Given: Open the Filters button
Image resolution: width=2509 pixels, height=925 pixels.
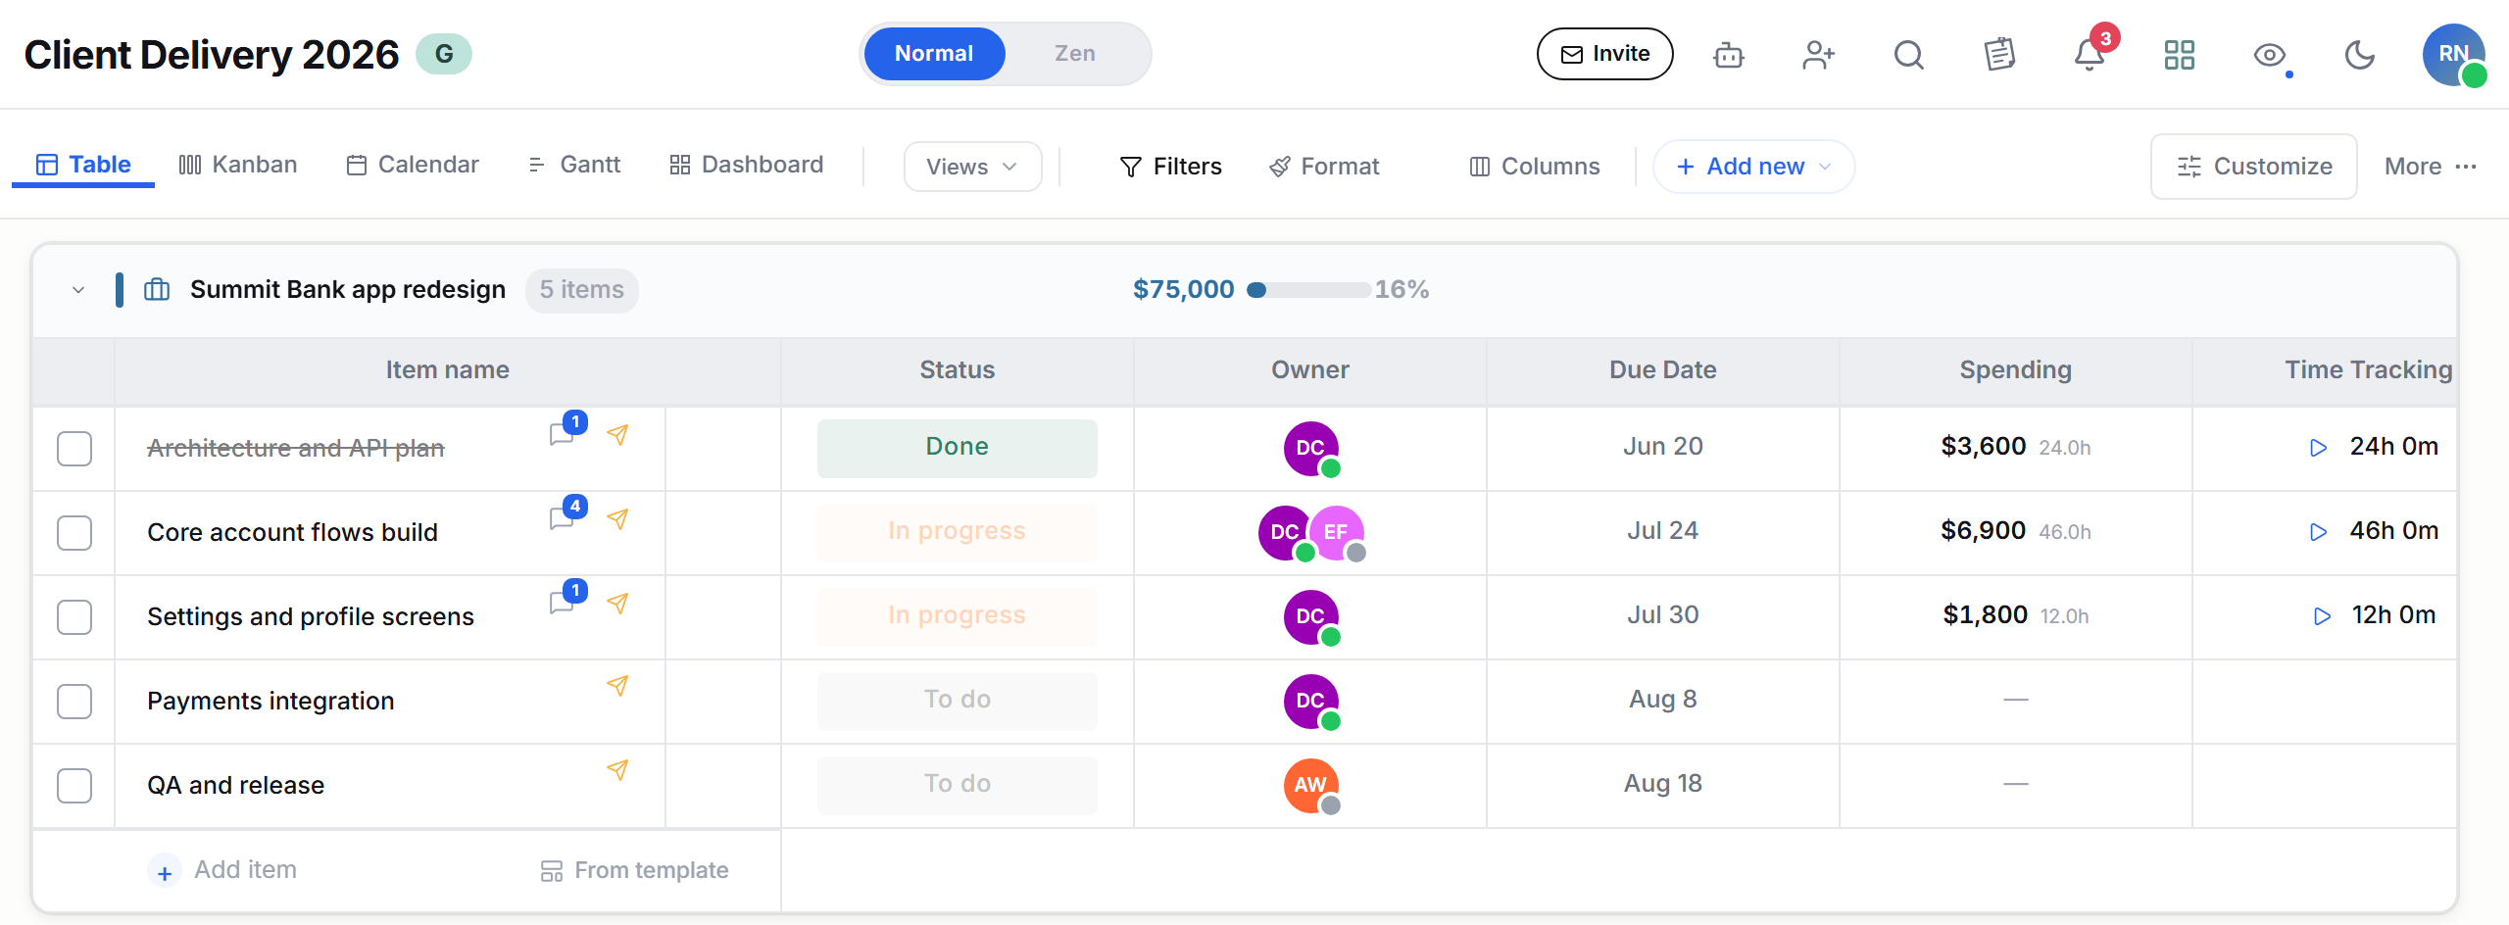Looking at the screenshot, I should point(1170,167).
